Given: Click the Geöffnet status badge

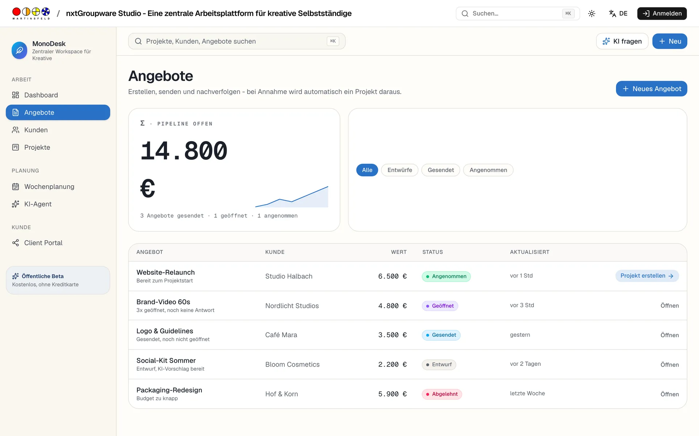Looking at the screenshot, I should click(x=440, y=306).
